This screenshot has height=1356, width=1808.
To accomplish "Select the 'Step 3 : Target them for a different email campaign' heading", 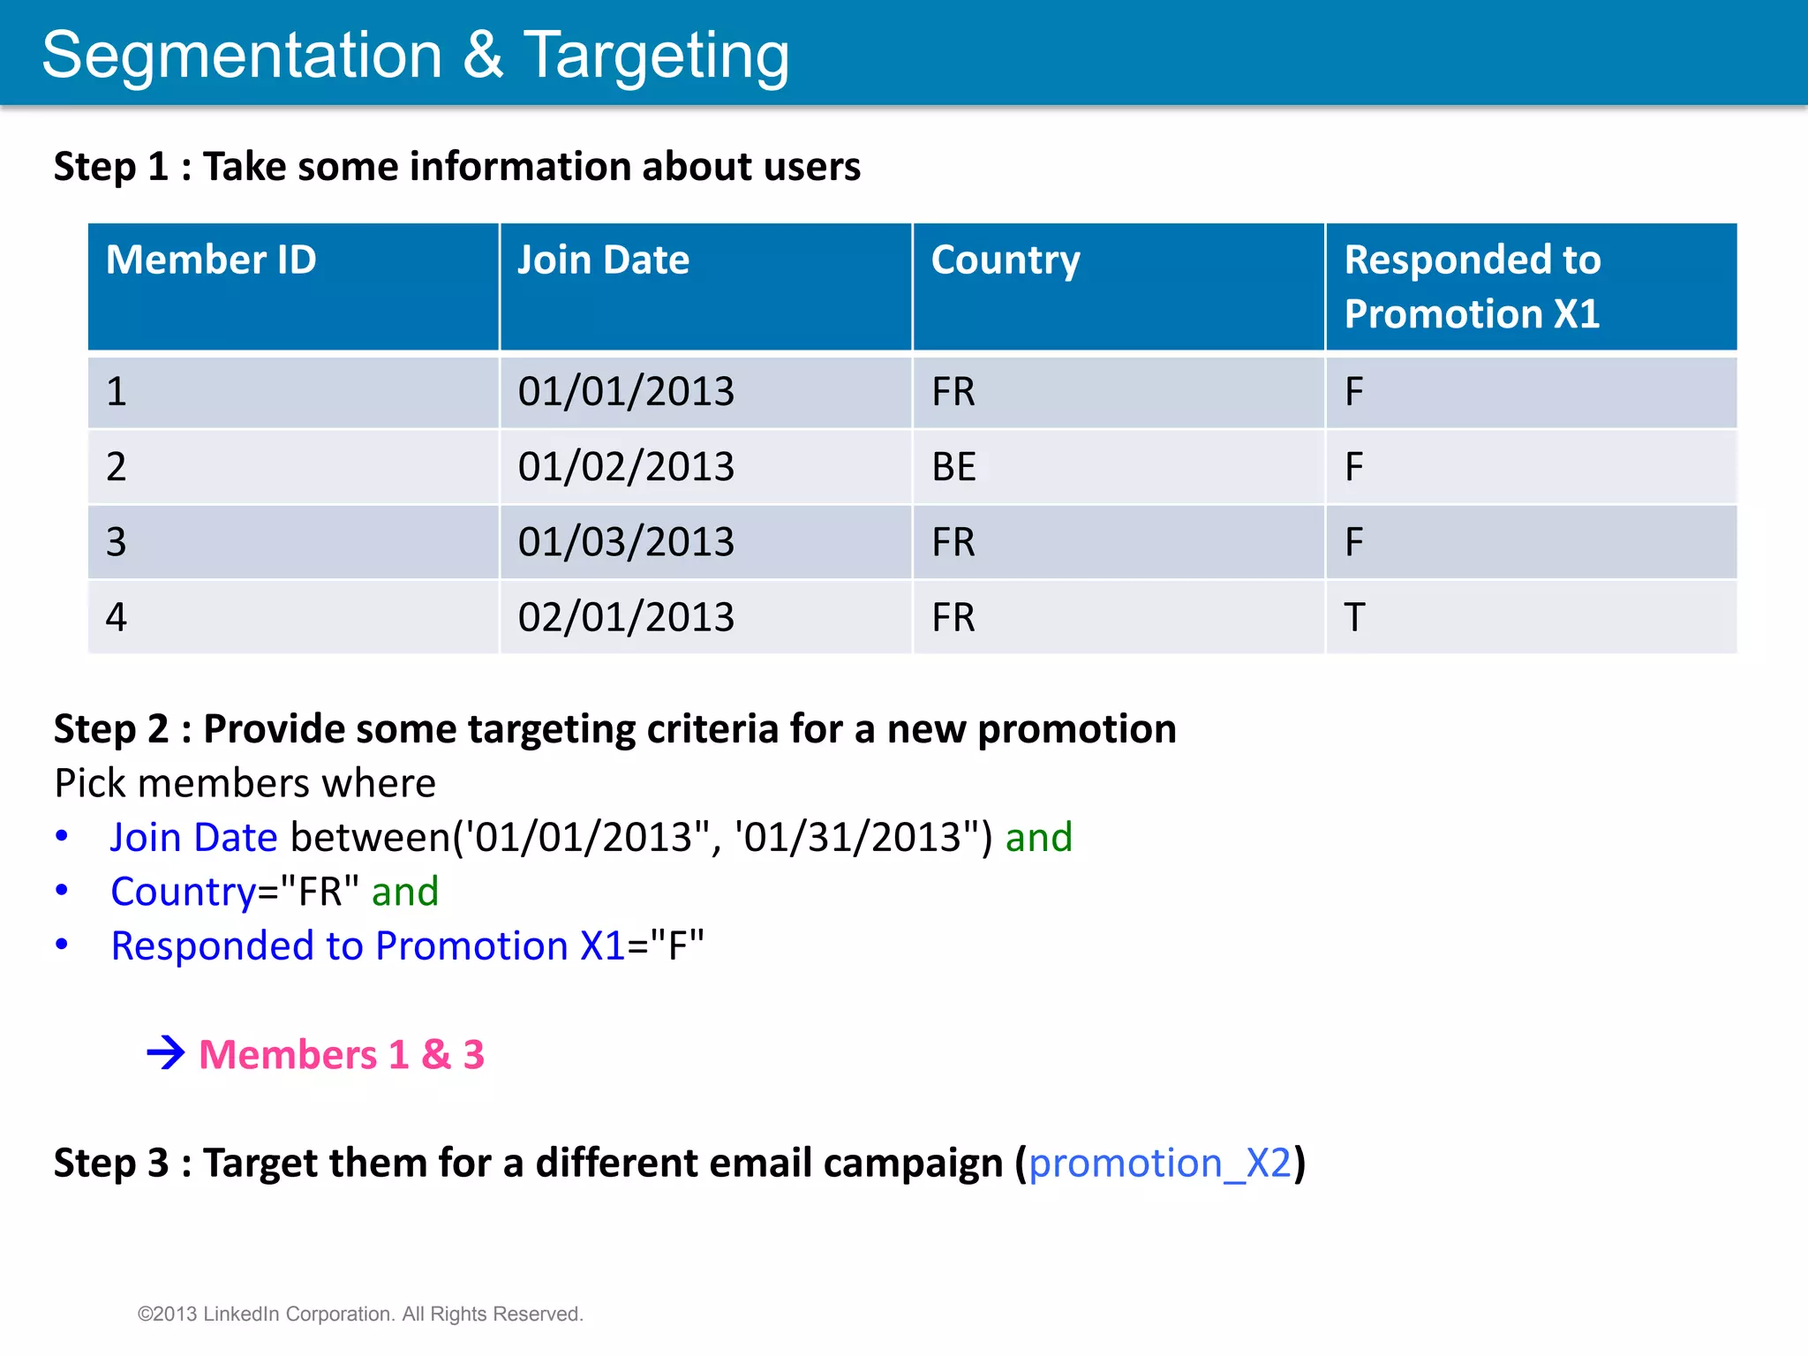I will coord(680,1163).
